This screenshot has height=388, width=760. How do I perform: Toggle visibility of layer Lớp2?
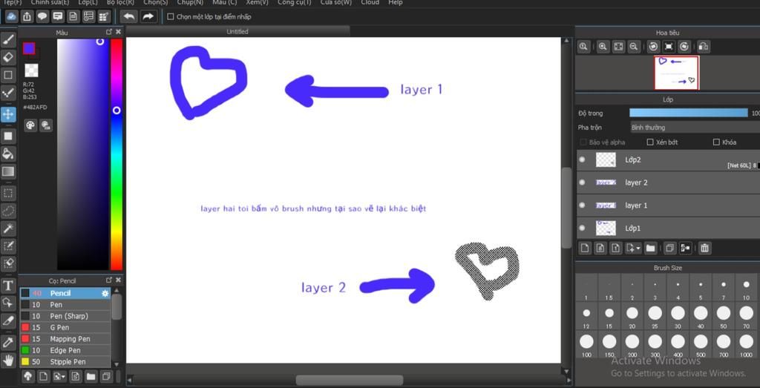pyautogui.click(x=582, y=160)
